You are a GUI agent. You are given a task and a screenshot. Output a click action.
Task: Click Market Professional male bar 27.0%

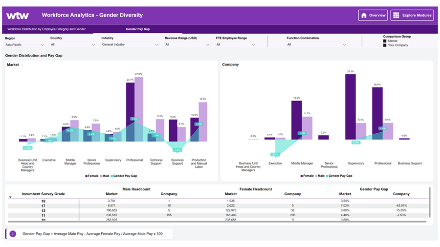[x=139, y=109]
